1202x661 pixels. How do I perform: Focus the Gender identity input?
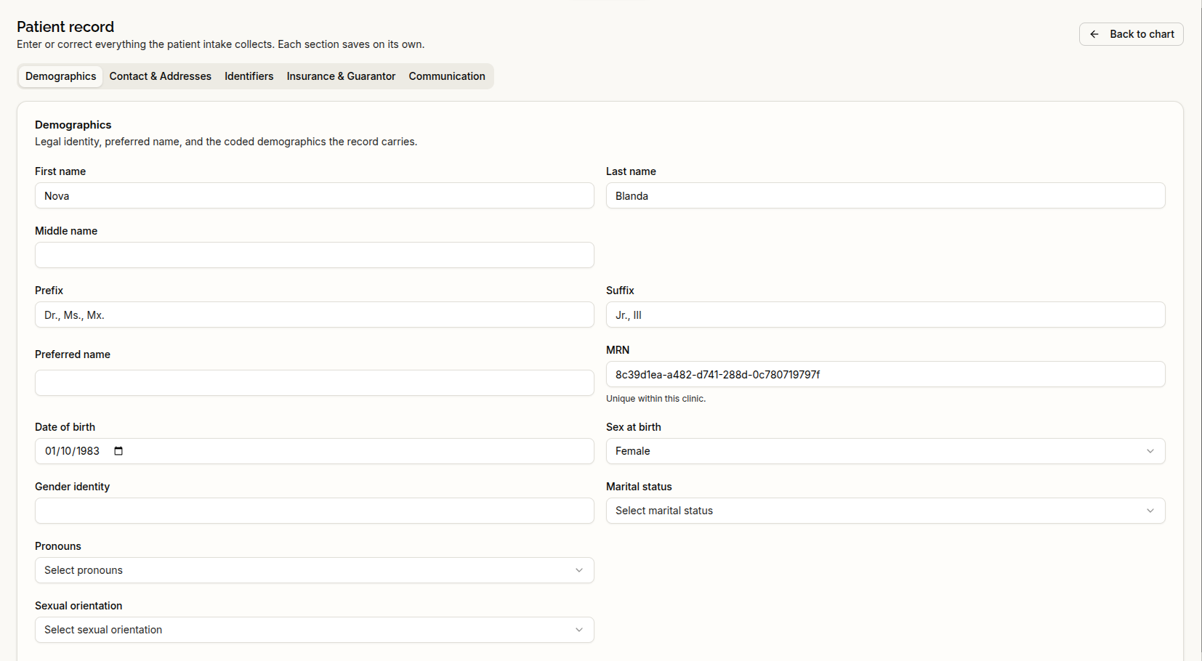tap(314, 511)
